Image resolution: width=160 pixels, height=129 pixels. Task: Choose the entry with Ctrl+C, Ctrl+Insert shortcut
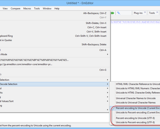(x=55, y=27)
